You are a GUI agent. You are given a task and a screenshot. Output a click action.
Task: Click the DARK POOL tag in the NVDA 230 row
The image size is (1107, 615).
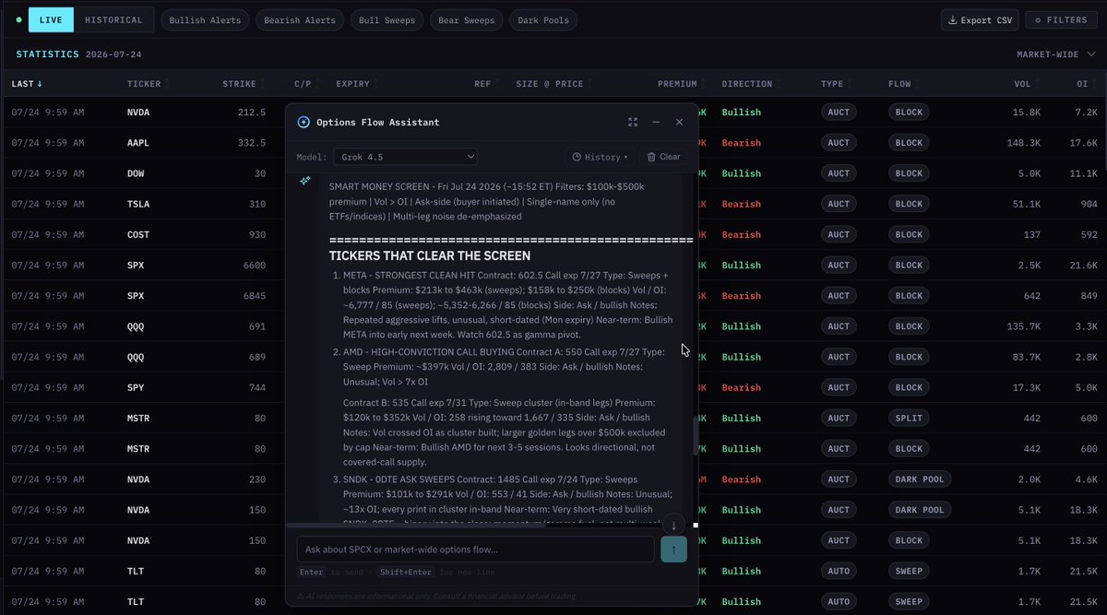(920, 479)
